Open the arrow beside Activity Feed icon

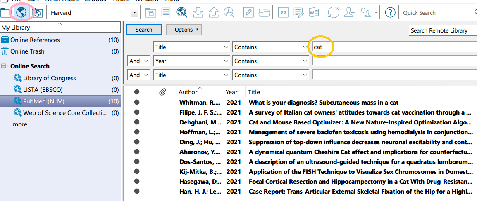tap(376, 13)
